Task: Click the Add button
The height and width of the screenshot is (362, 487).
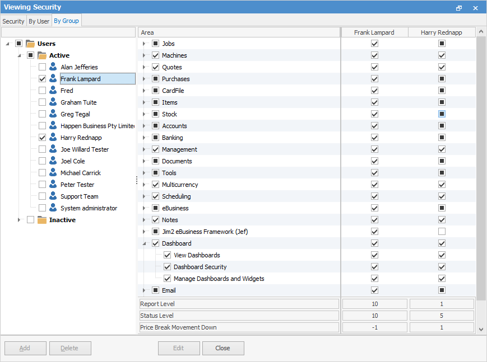Action: point(25,348)
